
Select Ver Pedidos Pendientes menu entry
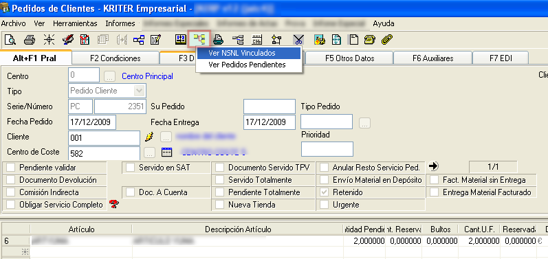(249, 65)
